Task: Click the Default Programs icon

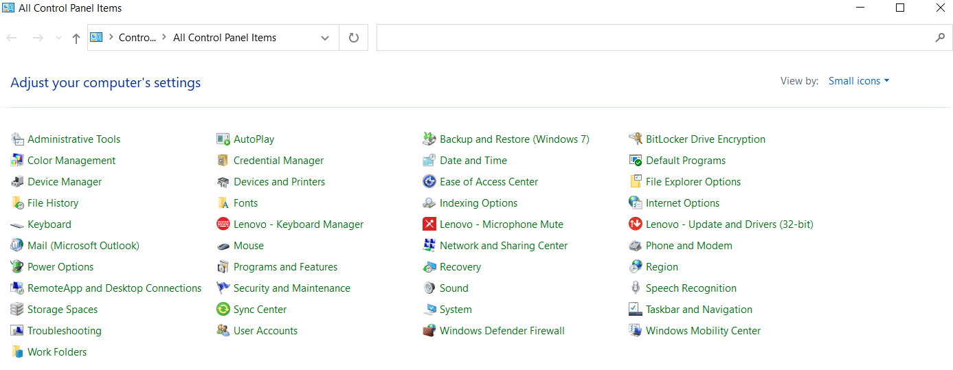Action: tap(635, 161)
